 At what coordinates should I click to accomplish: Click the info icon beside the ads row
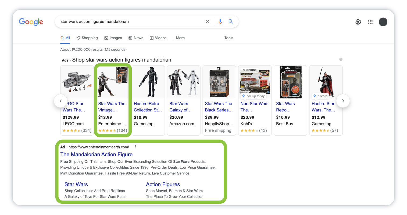tap(341, 59)
